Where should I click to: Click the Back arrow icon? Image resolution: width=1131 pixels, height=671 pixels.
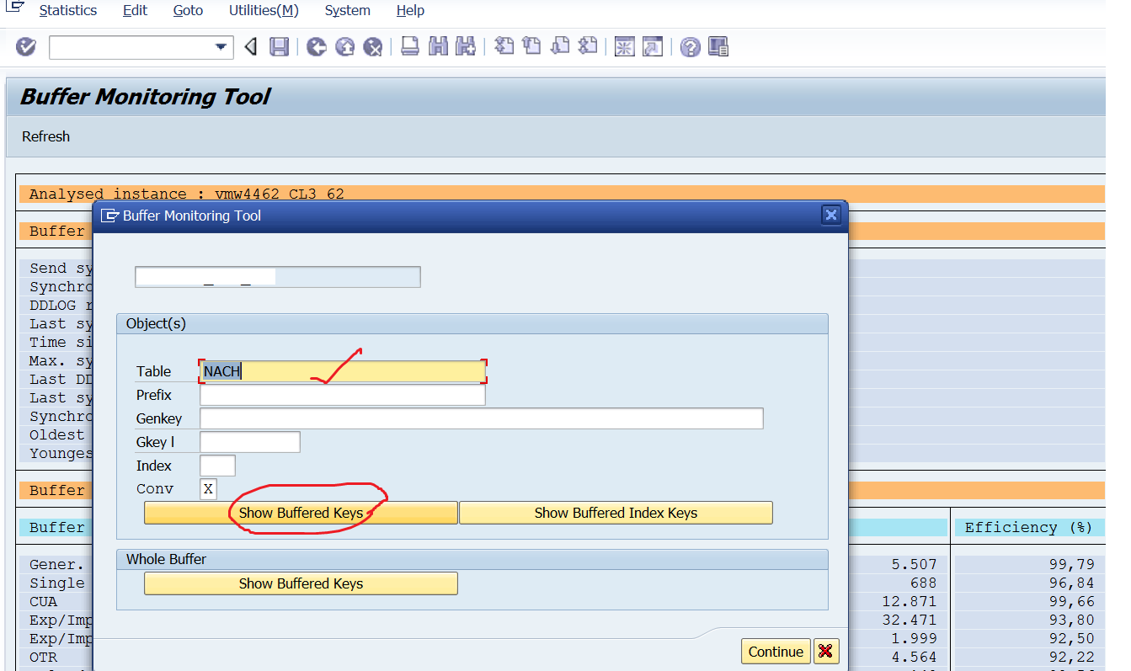click(x=250, y=47)
